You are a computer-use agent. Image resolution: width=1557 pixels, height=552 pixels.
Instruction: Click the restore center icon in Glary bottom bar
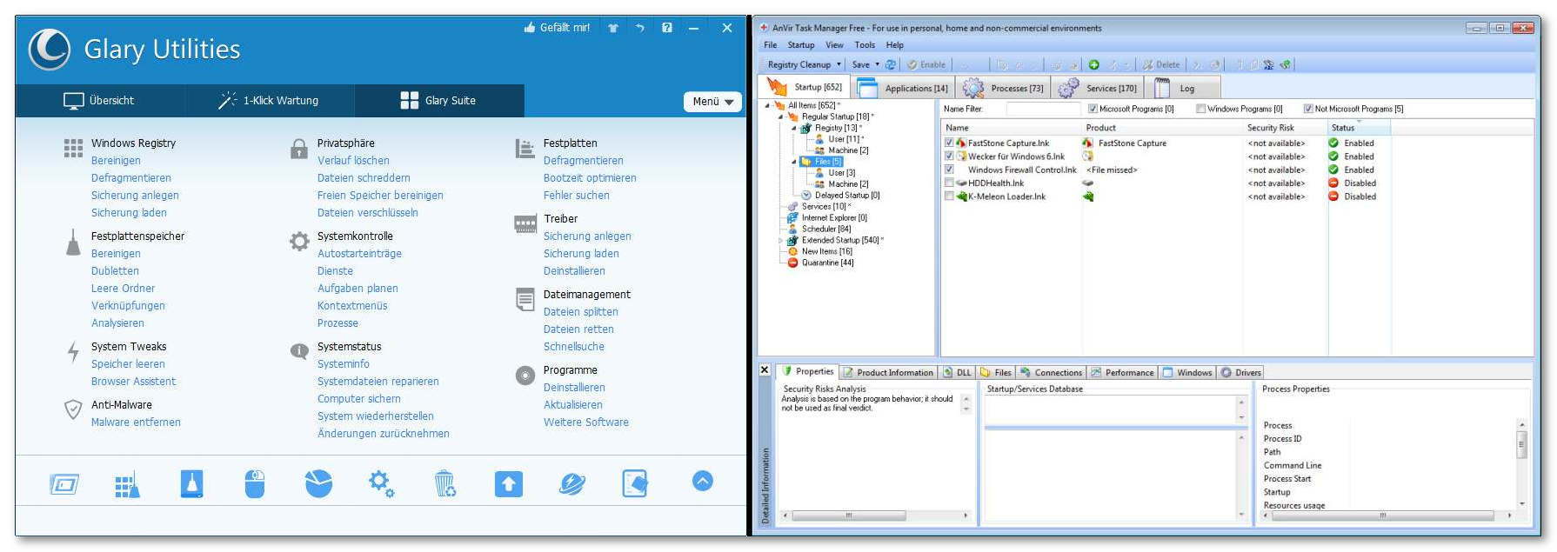pos(635,483)
